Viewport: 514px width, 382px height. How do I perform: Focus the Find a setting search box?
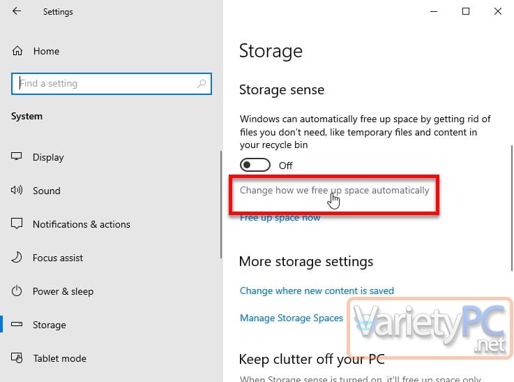click(x=112, y=84)
